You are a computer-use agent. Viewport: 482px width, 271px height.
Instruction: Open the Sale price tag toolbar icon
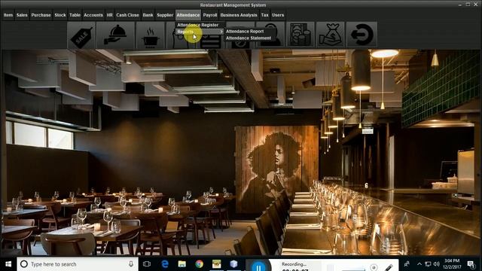[x=81, y=35]
